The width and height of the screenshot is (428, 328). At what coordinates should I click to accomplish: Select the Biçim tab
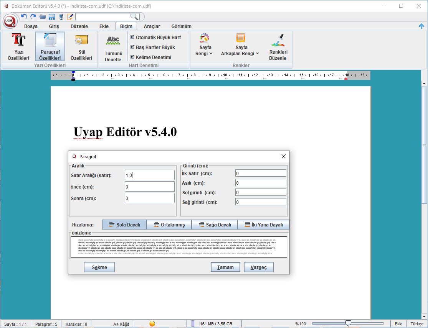126,26
